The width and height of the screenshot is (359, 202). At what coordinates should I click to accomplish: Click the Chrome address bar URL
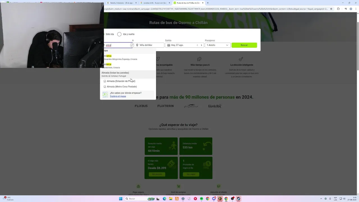(x=216, y=9)
